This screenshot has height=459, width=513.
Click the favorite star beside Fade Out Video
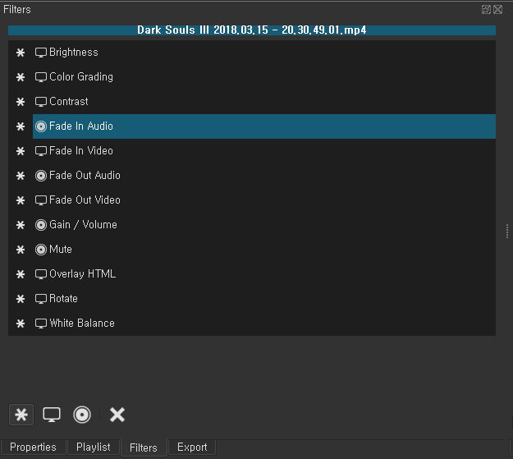click(x=21, y=200)
